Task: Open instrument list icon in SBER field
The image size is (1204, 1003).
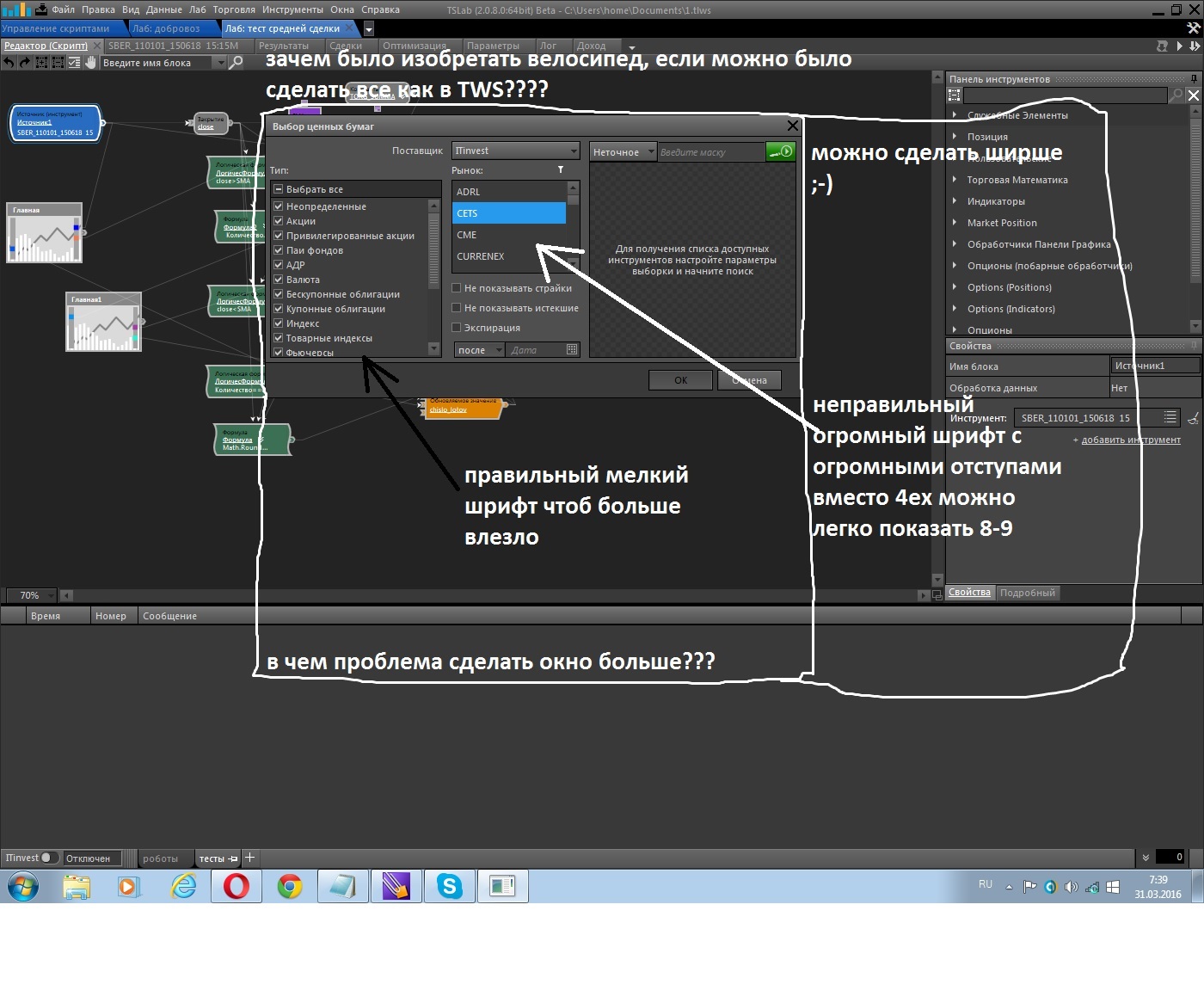Action: tap(1170, 418)
